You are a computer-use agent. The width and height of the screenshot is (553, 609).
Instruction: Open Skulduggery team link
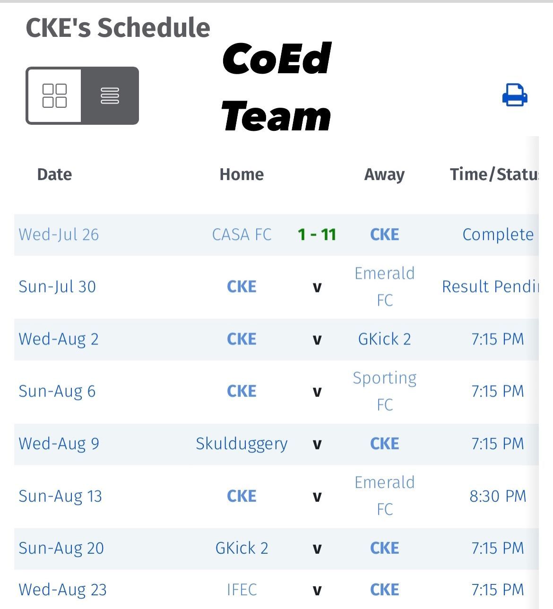click(x=242, y=444)
